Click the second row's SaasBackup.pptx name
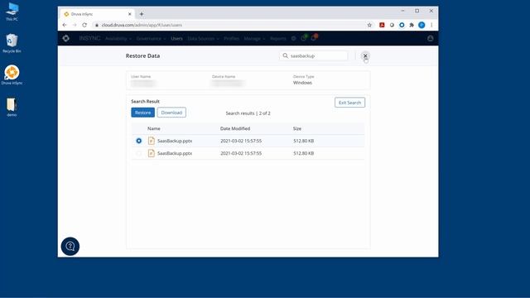530x298 pixels. (175, 153)
